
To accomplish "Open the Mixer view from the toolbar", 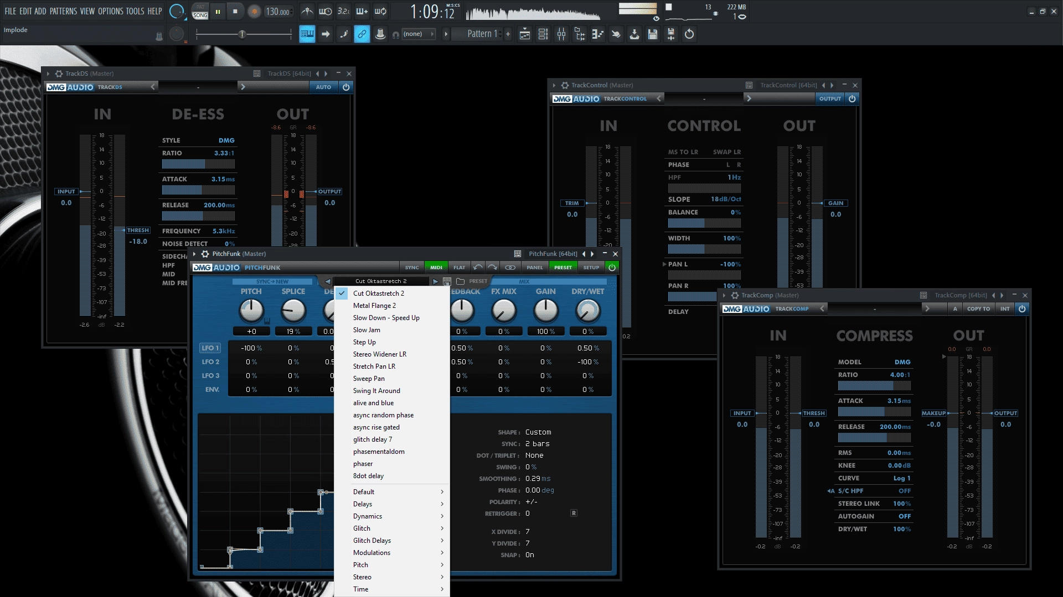I will (561, 34).
